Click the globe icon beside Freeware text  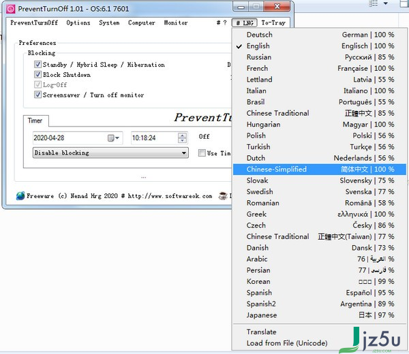[20, 195]
